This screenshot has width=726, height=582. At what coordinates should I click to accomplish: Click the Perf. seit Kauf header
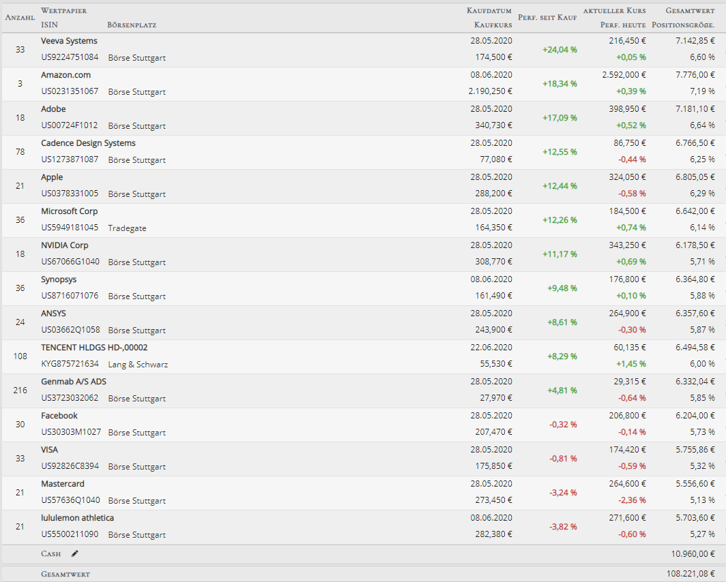[x=547, y=18]
